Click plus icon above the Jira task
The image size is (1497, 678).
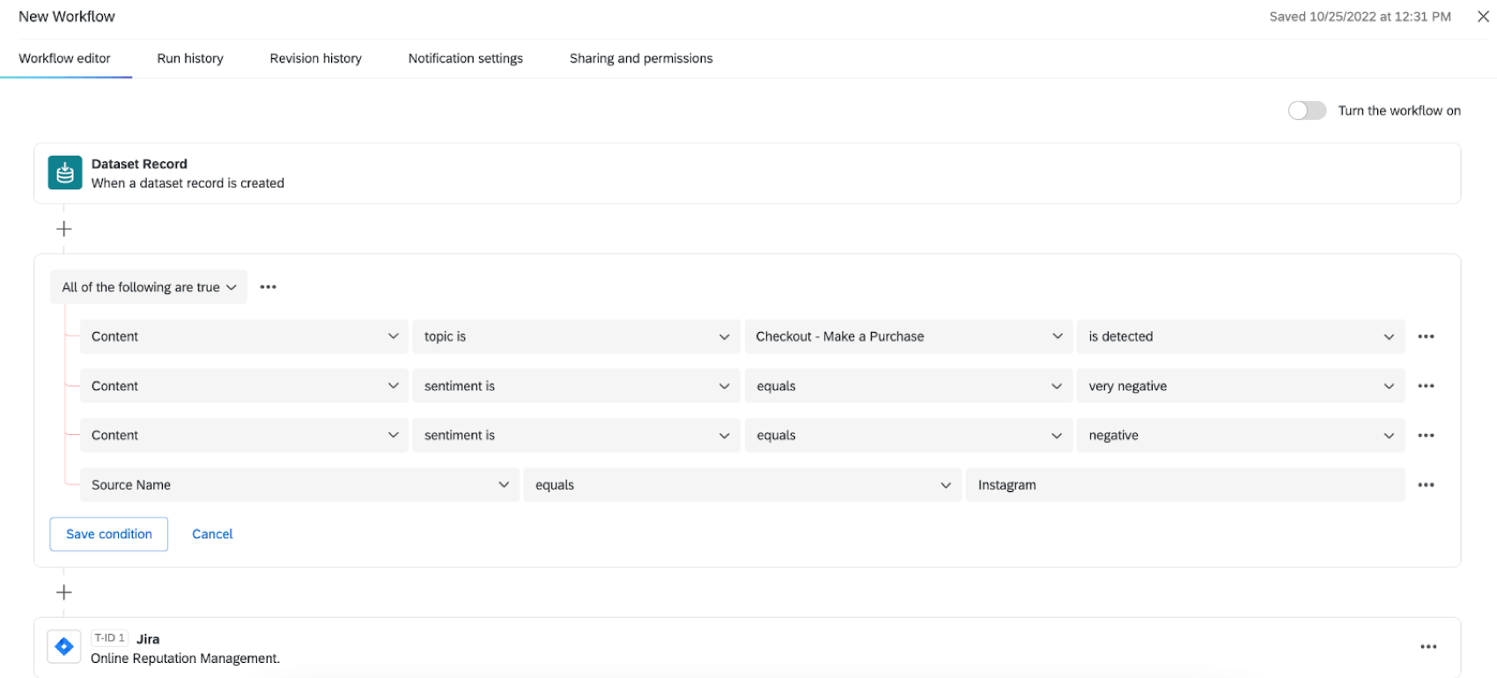[x=64, y=593]
